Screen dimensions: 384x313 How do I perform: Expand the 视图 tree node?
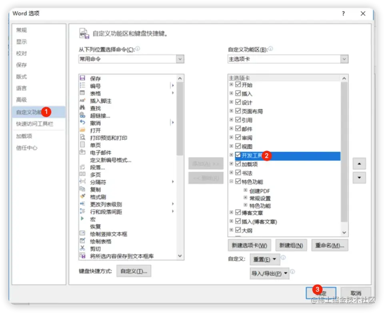tap(231, 146)
